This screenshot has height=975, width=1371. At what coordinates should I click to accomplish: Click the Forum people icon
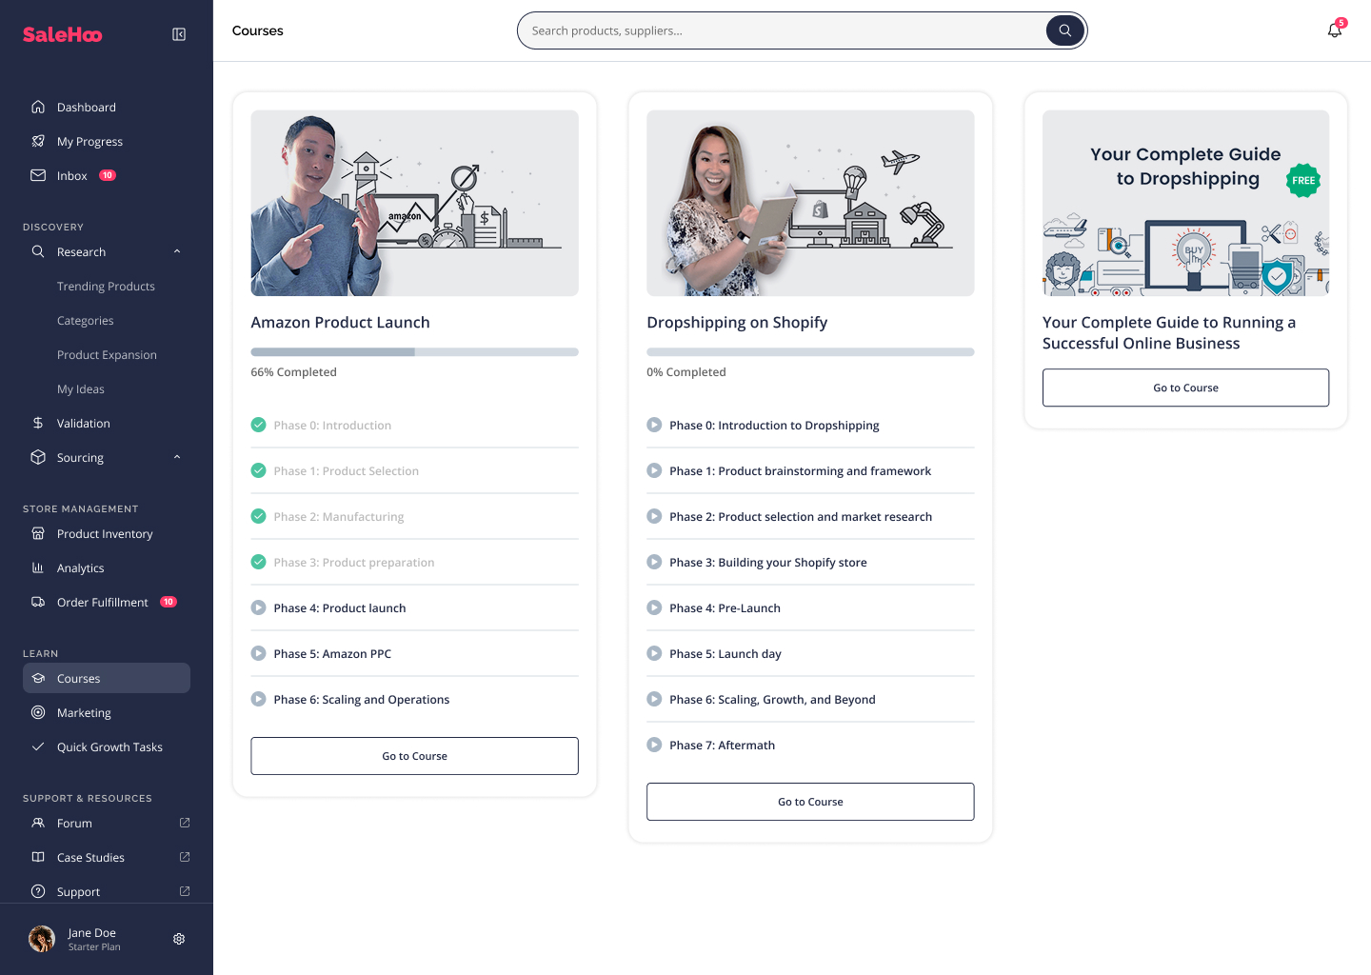pos(38,823)
